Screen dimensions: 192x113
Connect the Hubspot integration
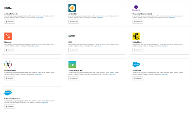pyautogui.click(x=10, y=50)
